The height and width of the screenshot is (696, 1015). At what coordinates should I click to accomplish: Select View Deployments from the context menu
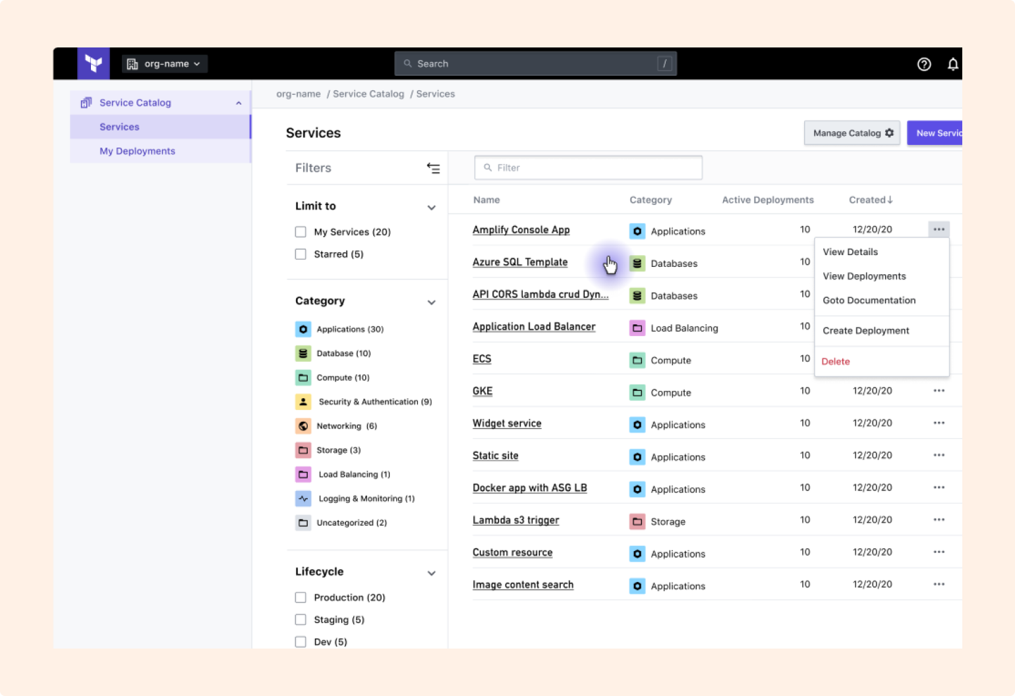[882, 276]
